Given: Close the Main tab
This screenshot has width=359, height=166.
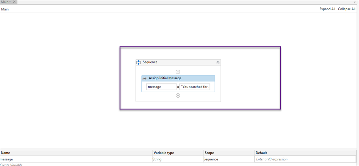Looking at the screenshot, I should [x=14, y=2].
